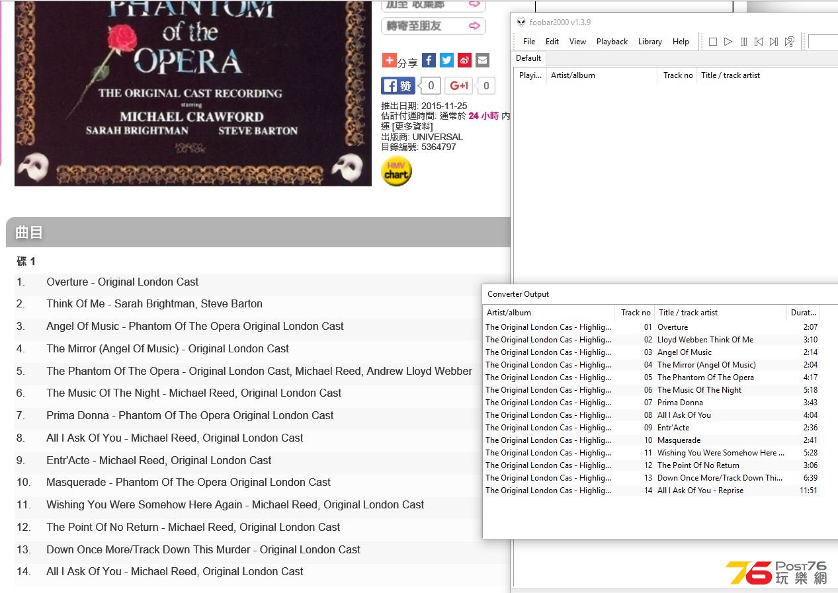
Task: Click the 轉寄至朋友 forward-to-friend button
Action: [433, 26]
